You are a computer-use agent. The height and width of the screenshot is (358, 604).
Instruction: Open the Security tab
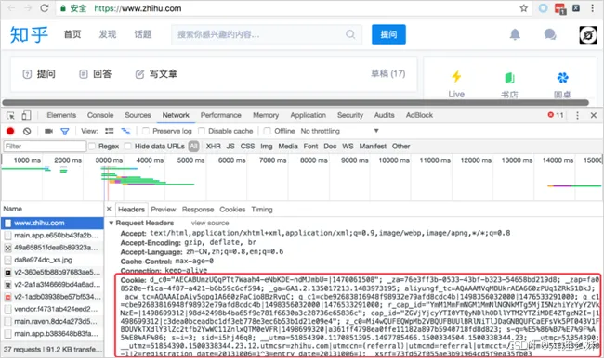tap(350, 115)
